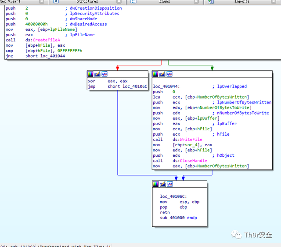Click loc_40106C in the jmp instruction

(x=135, y=86)
